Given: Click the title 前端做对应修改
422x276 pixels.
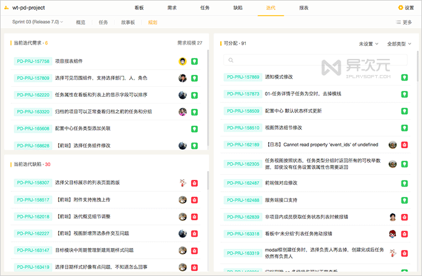Looking at the screenshot, I should tap(281, 183).
